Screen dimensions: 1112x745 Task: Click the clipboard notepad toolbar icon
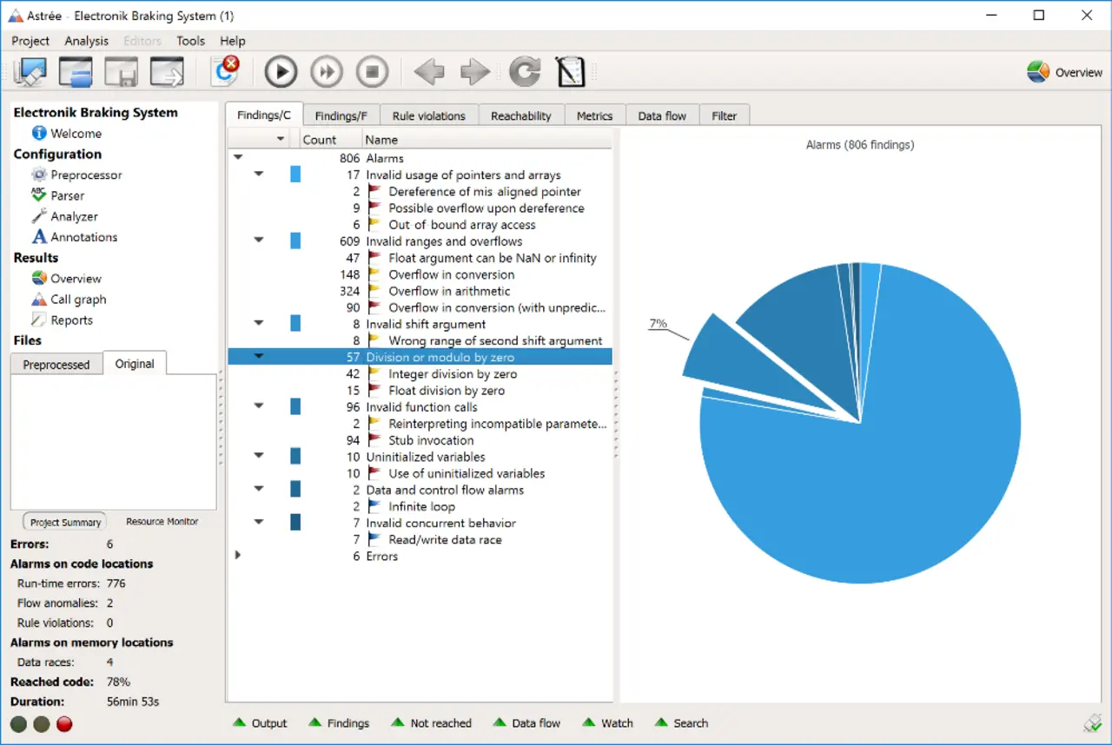click(571, 72)
